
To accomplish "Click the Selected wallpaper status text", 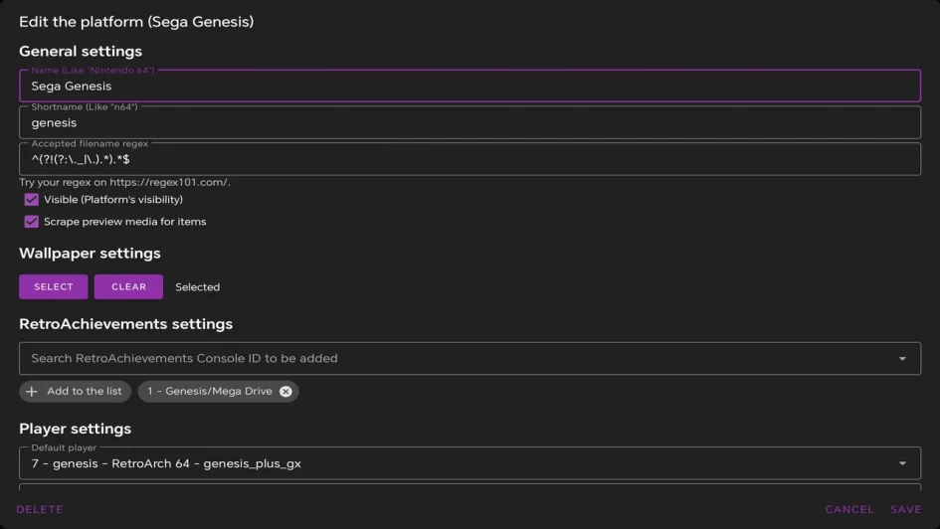I will (x=197, y=287).
